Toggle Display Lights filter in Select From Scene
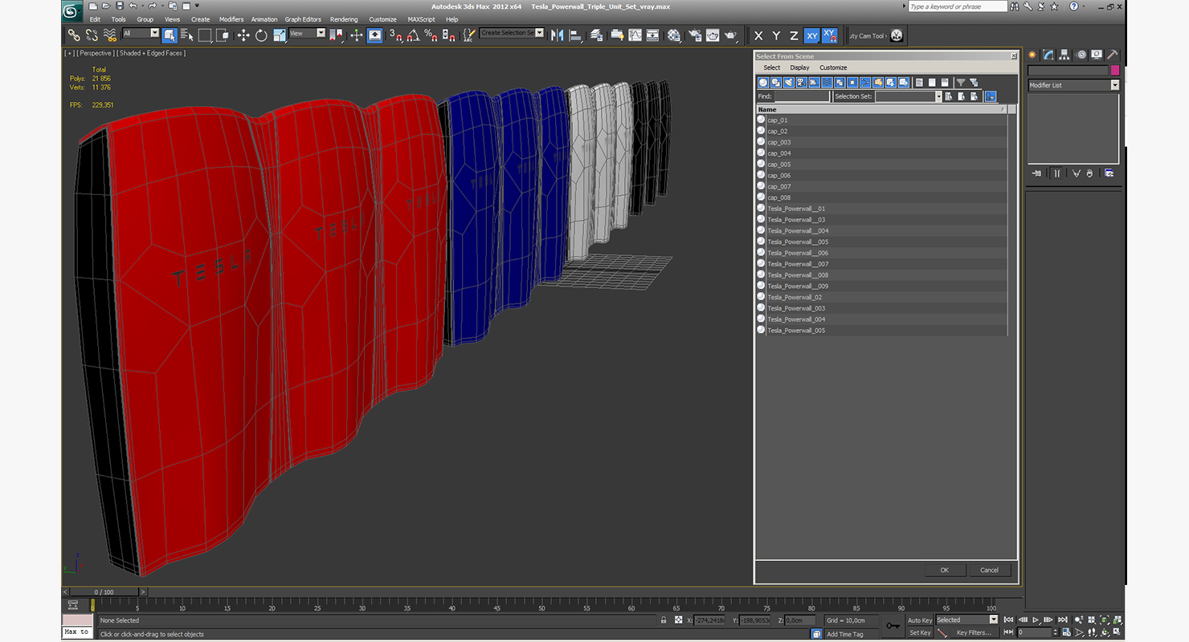The image size is (1189, 642). tap(789, 83)
